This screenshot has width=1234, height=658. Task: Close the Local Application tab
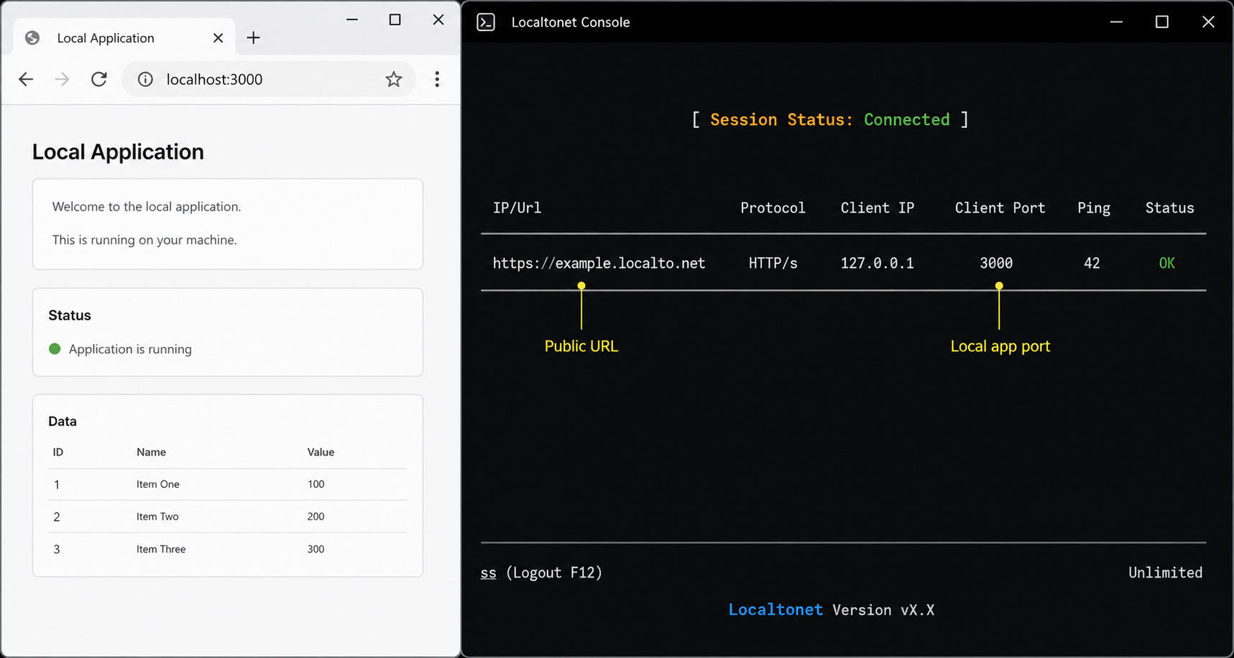(x=218, y=38)
